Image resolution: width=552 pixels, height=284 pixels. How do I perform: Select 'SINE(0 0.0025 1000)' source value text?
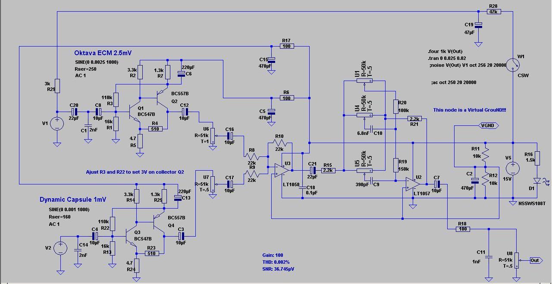pos(97,62)
